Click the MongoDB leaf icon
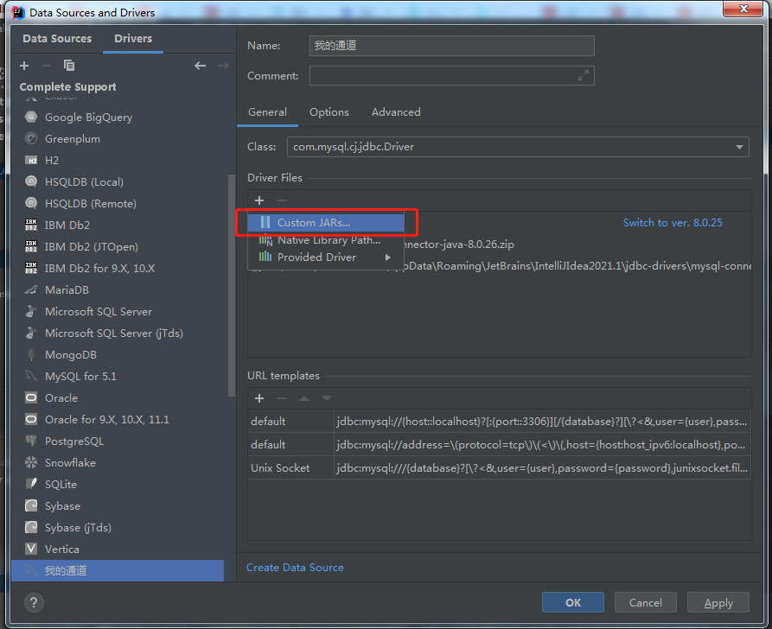The width and height of the screenshot is (772, 629). (31, 355)
